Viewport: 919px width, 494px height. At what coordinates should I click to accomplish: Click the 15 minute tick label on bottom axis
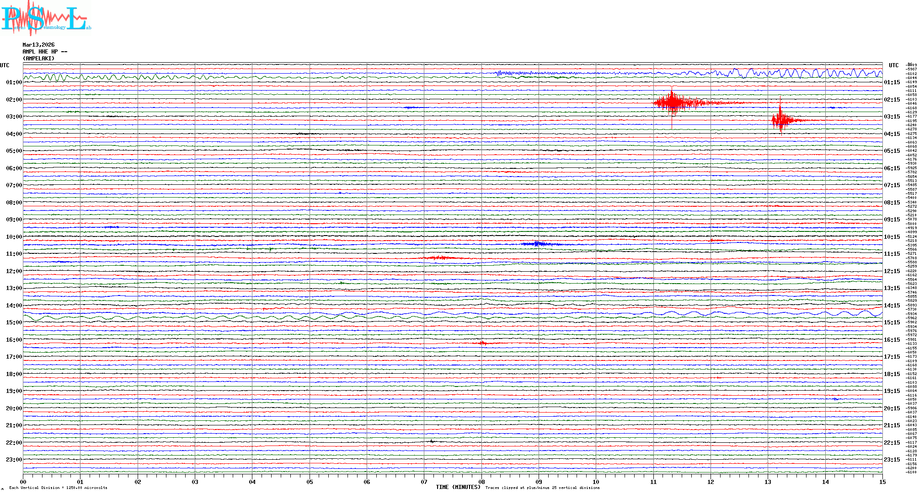[882, 482]
